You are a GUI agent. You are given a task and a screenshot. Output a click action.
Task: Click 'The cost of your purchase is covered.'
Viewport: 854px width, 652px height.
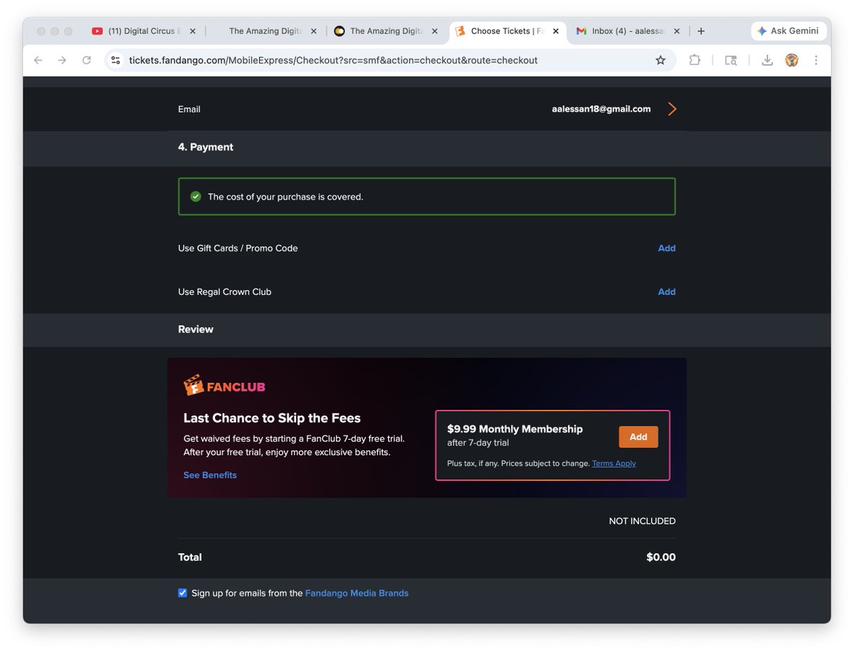(285, 196)
